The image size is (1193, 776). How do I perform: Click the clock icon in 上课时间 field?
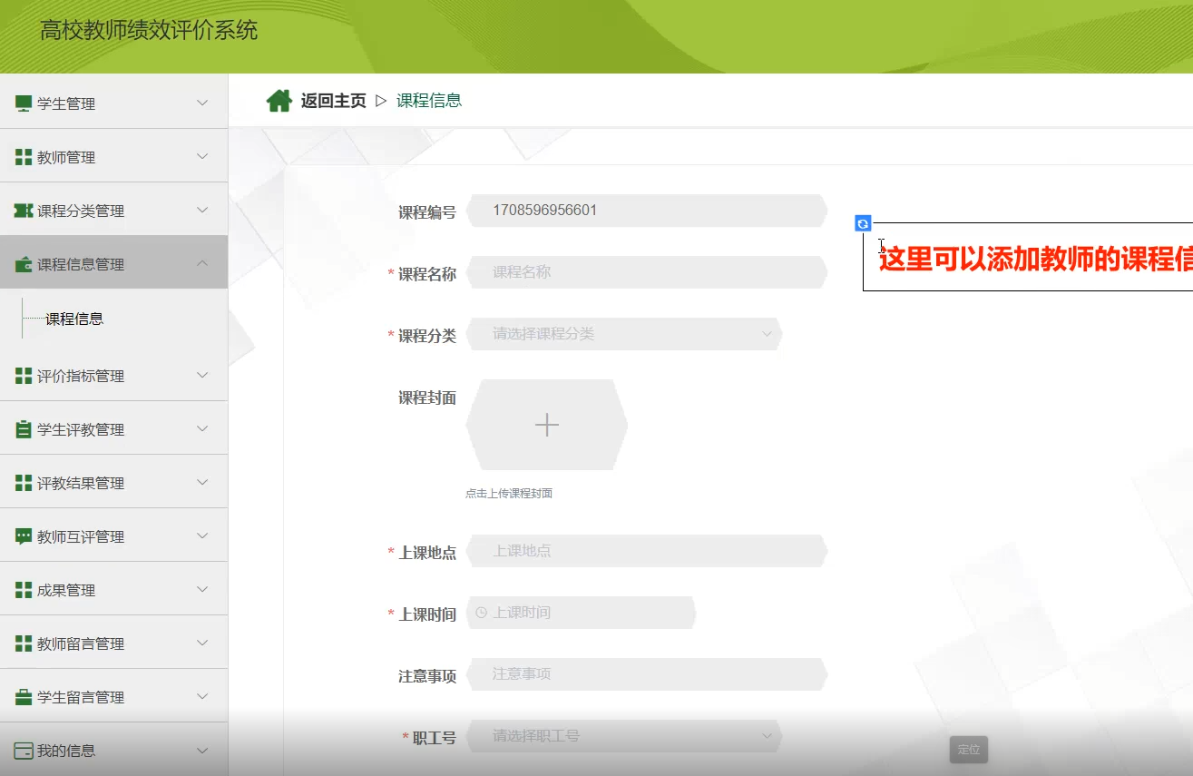pos(483,612)
